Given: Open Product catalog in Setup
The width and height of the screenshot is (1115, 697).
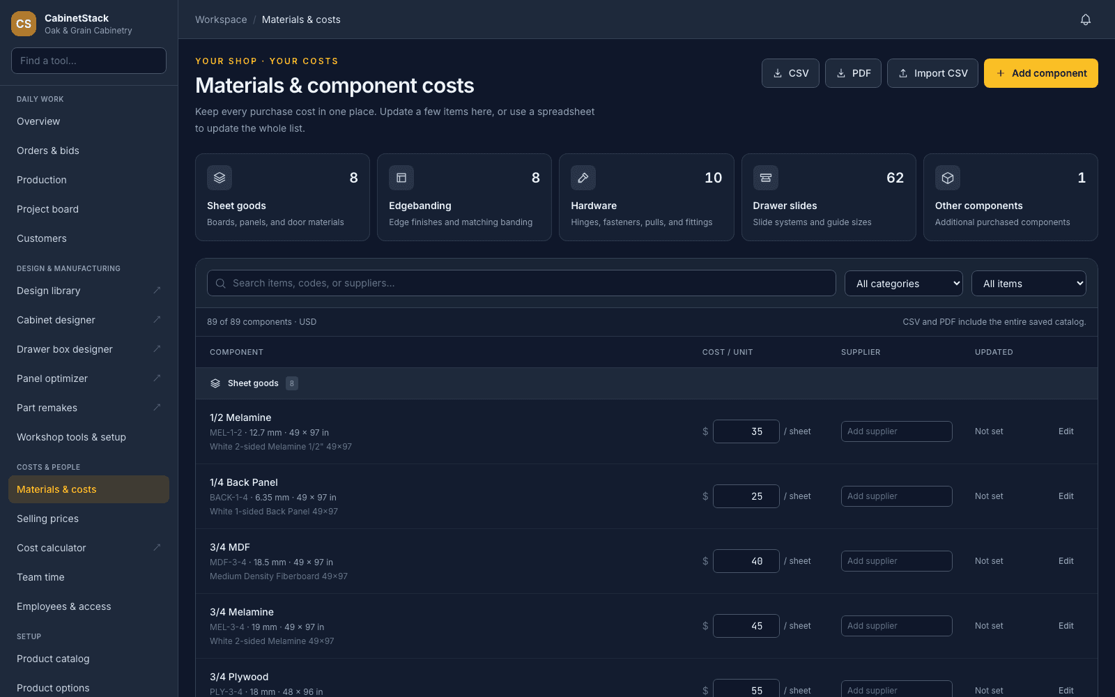Looking at the screenshot, I should point(89,659).
